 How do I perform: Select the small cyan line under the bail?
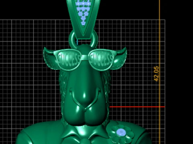point(77,42)
